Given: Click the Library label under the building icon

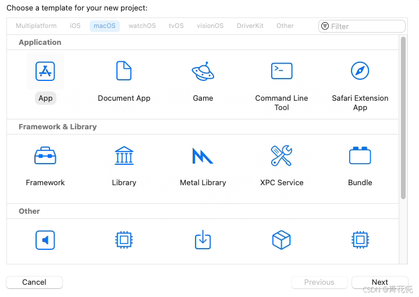Looking at the screenshot, I should coord(124,183).
